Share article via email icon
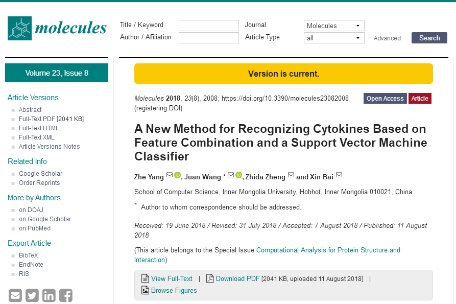Image resolution: width=456 pixels, height=304 pixels. tap(16, 295)
